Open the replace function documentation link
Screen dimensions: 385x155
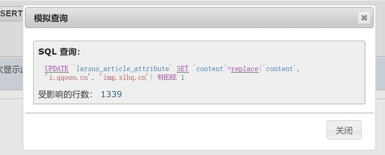click(x=245, y=69)
